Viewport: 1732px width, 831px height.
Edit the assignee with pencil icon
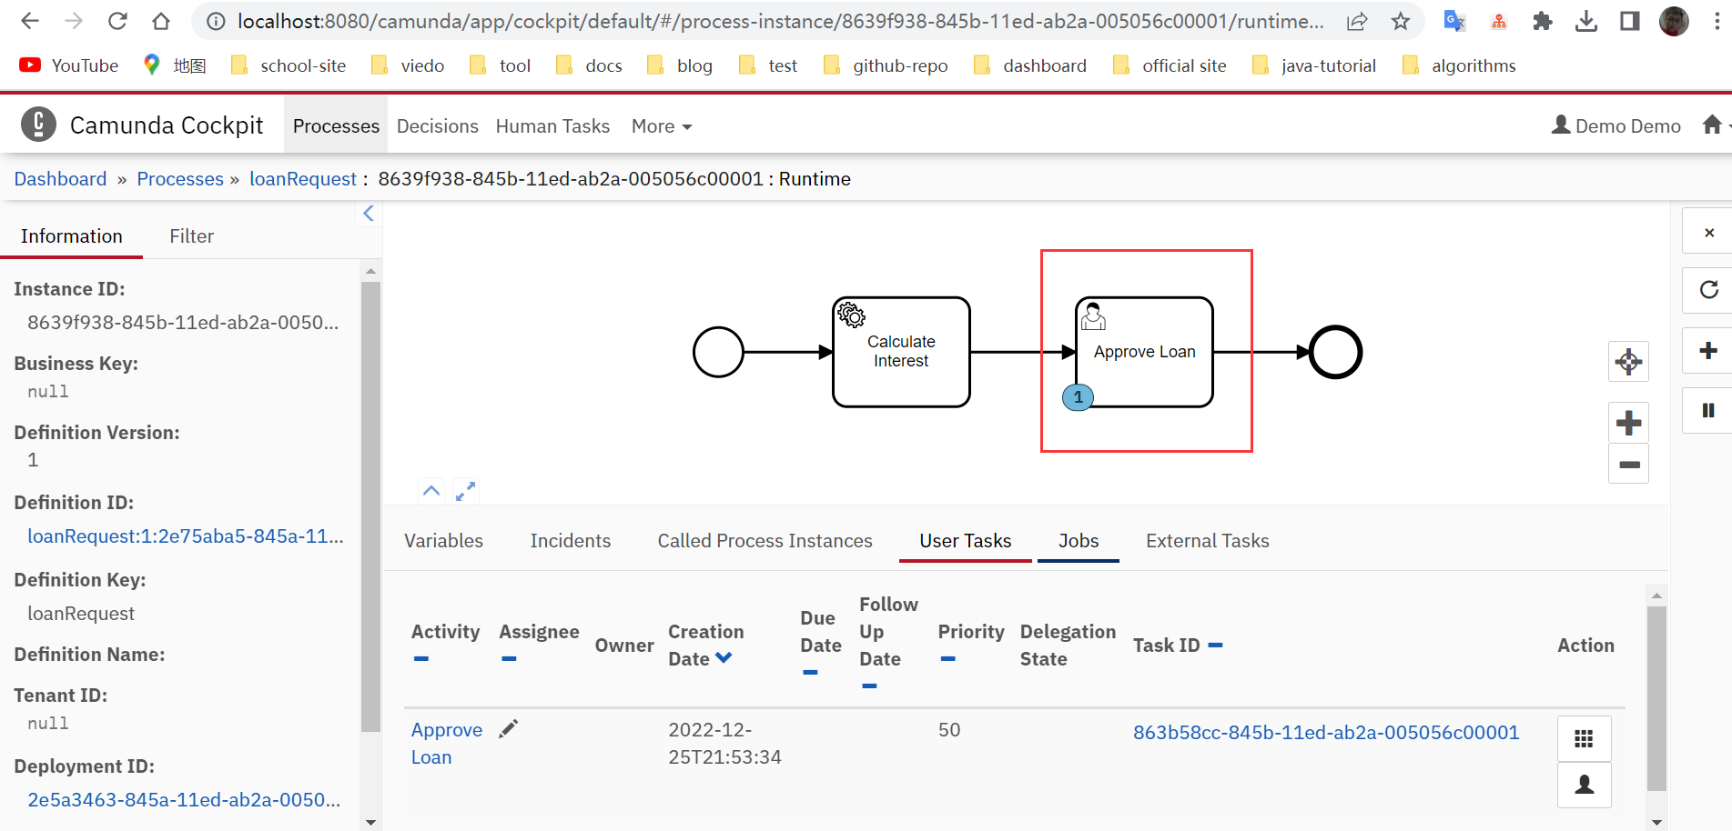pos(509,729)
